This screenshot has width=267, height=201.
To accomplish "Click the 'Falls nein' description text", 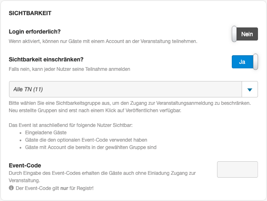I will click(x=69, y=69).
